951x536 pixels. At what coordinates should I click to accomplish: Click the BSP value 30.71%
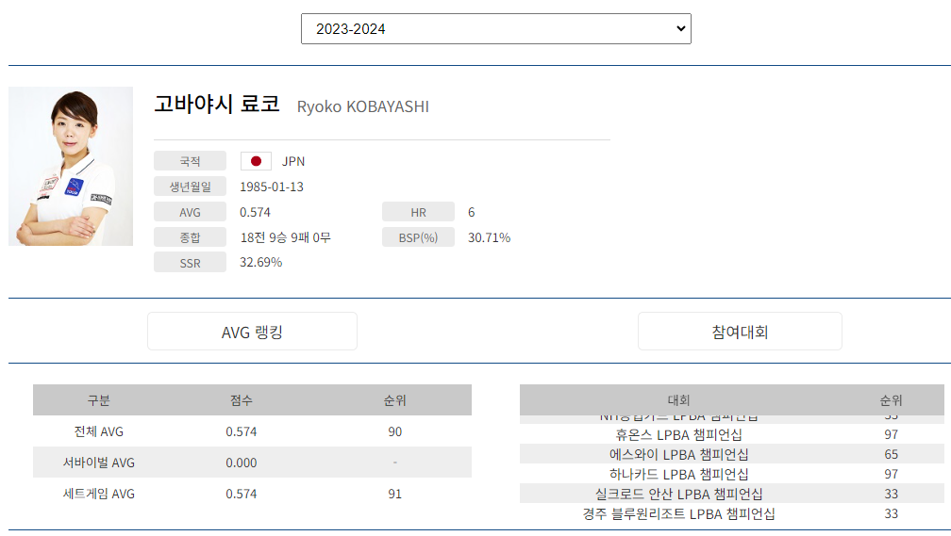point(489,237)
